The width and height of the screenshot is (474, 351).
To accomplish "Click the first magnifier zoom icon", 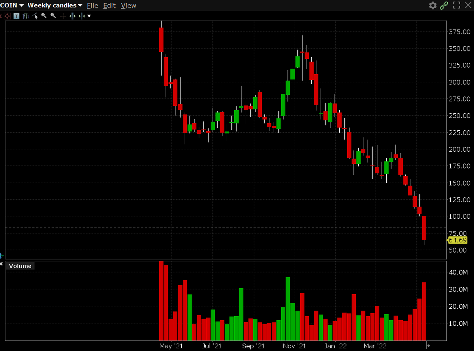I will (x=44, y=16).
